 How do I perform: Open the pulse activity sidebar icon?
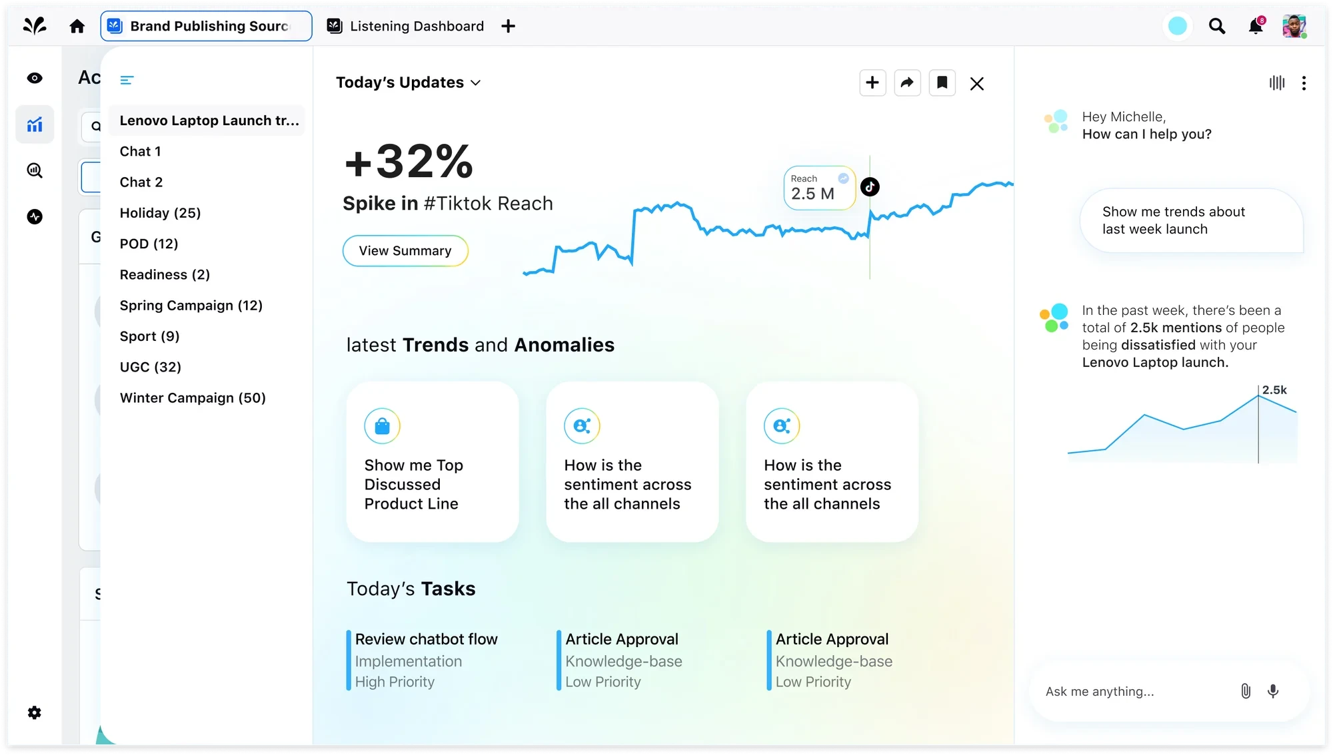coord(35,216)
